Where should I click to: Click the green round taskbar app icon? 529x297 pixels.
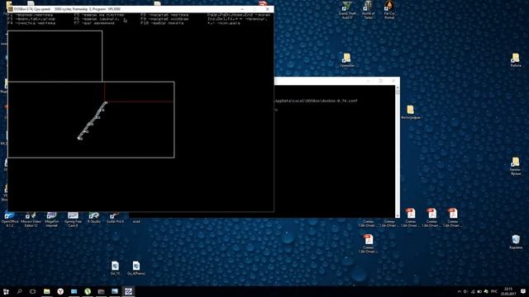pos(88,291)
